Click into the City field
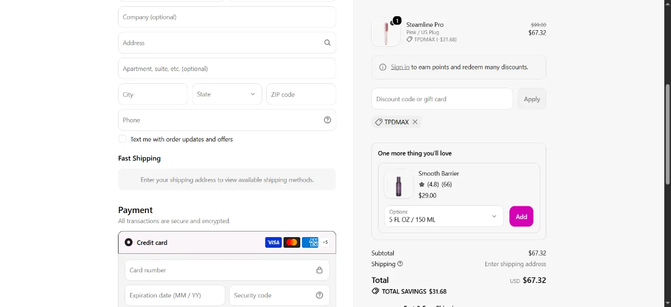 [153, 94]
